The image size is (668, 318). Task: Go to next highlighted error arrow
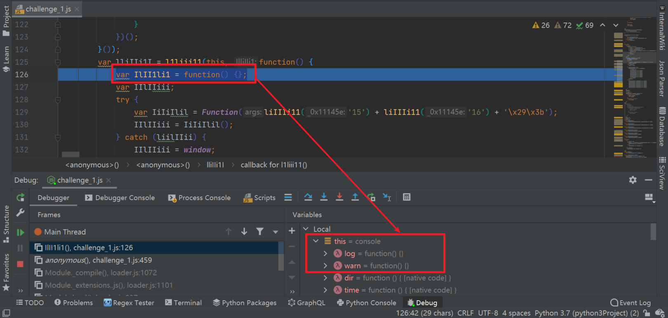point(616,25)
